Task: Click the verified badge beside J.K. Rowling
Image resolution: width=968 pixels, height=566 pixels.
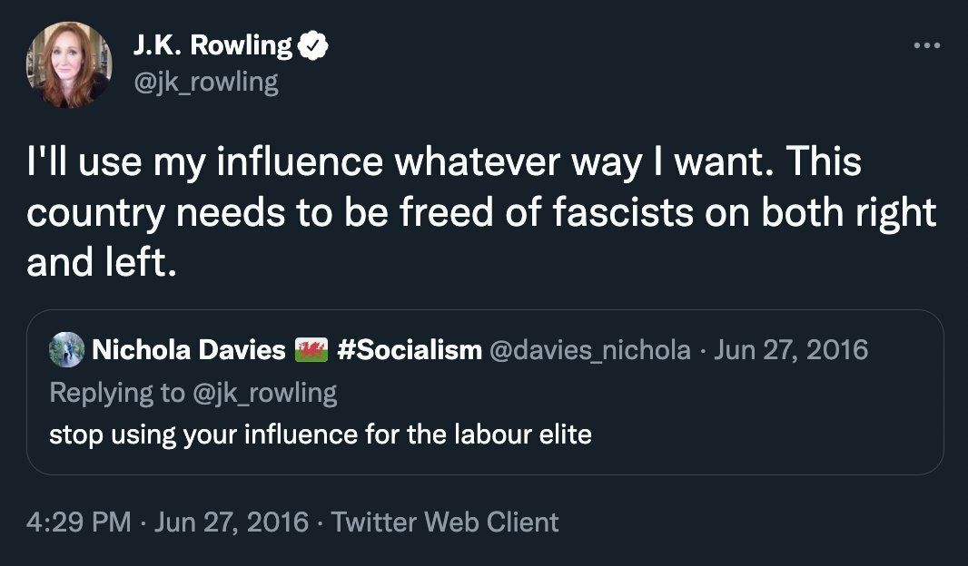Action: click(x=313, y=46)
